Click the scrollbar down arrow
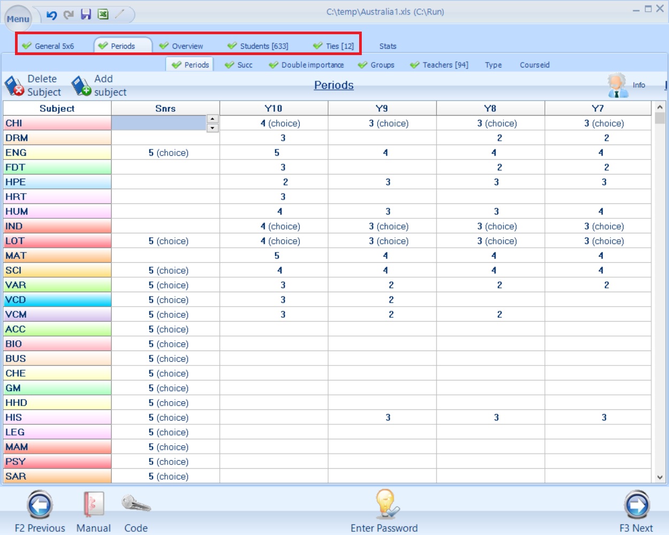669x535 pixels. pos(659,477)
